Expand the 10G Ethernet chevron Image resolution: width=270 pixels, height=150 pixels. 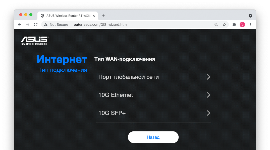(208, 95)
